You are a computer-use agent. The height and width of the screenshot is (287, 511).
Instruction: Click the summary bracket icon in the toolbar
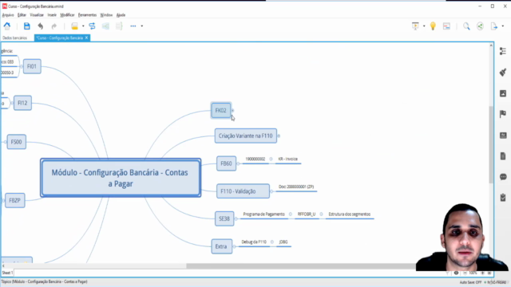pos(119,26)
